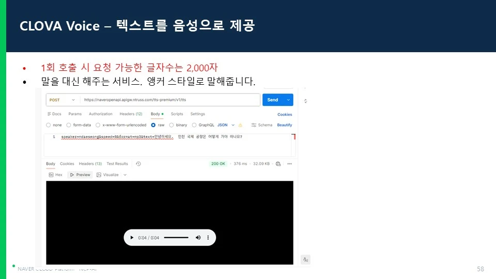Open the Settings tab

(x=198, y=114)
